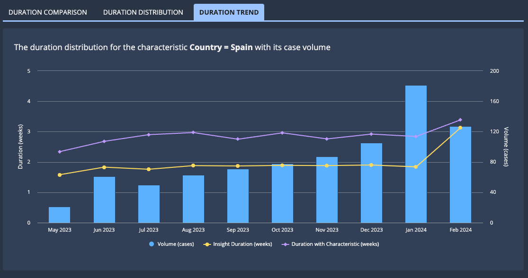Click purple characteristic point for Aug 2023
Image resolution: width=528 pixels, height=278 pixels.
click(193, 132)
